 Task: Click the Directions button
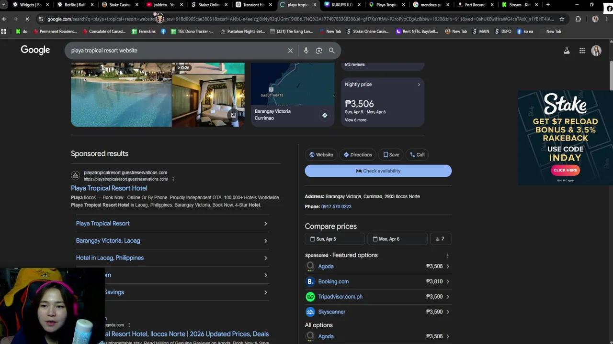(358, 155)
